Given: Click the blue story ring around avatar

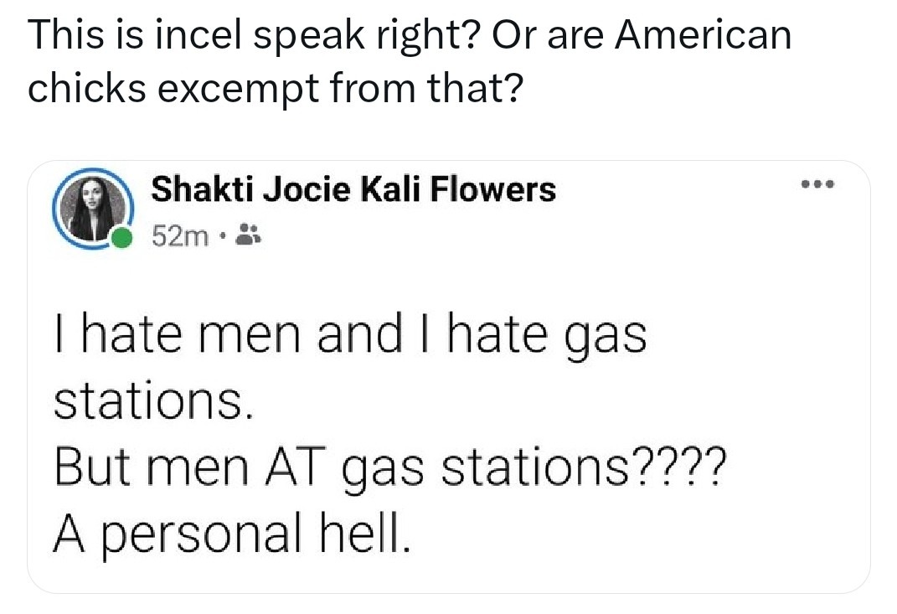Looking at the screenshot, I should coord(93,209).
